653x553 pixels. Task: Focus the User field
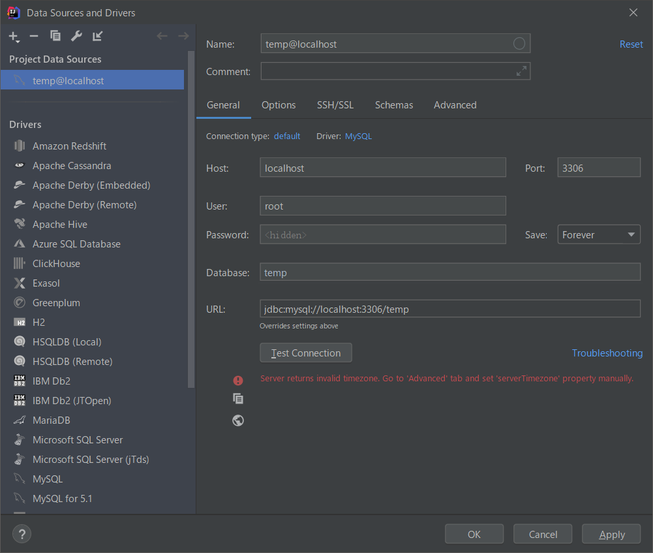(383, 206)
